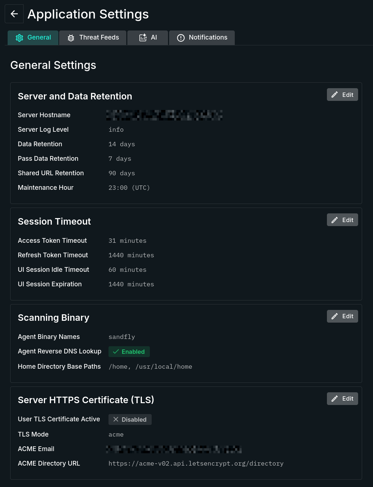Toggle Agent Reverse DNS Lookup Enabled badge
This screenshot has width=373, height=487.
point(129,352)
